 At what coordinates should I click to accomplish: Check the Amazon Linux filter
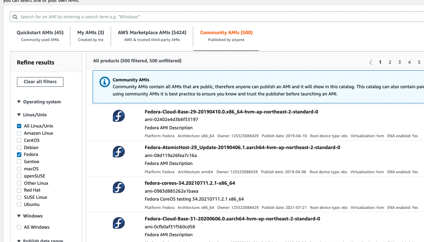point(19,133)
